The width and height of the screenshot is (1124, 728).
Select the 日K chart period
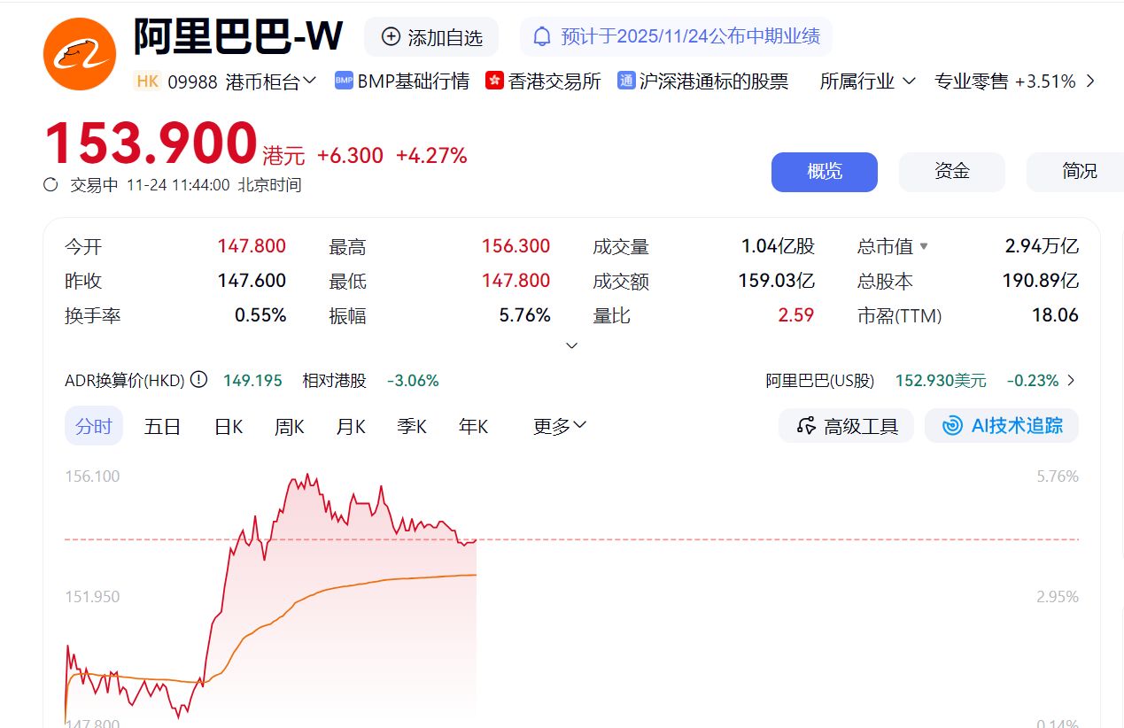pos(229,426)
